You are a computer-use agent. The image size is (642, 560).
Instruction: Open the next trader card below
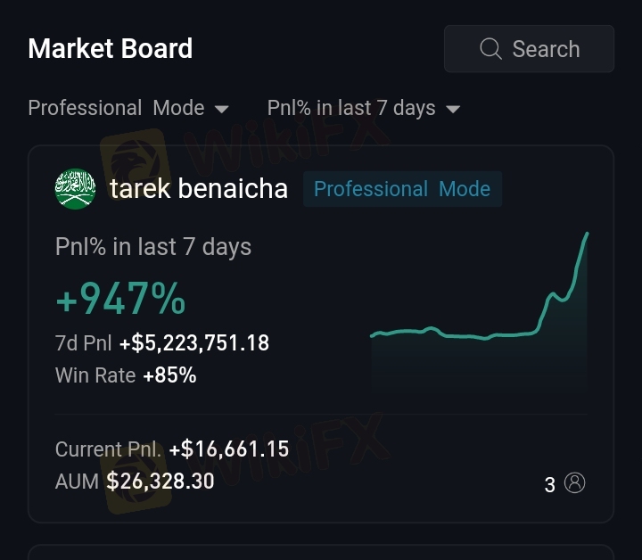point(321,552)
